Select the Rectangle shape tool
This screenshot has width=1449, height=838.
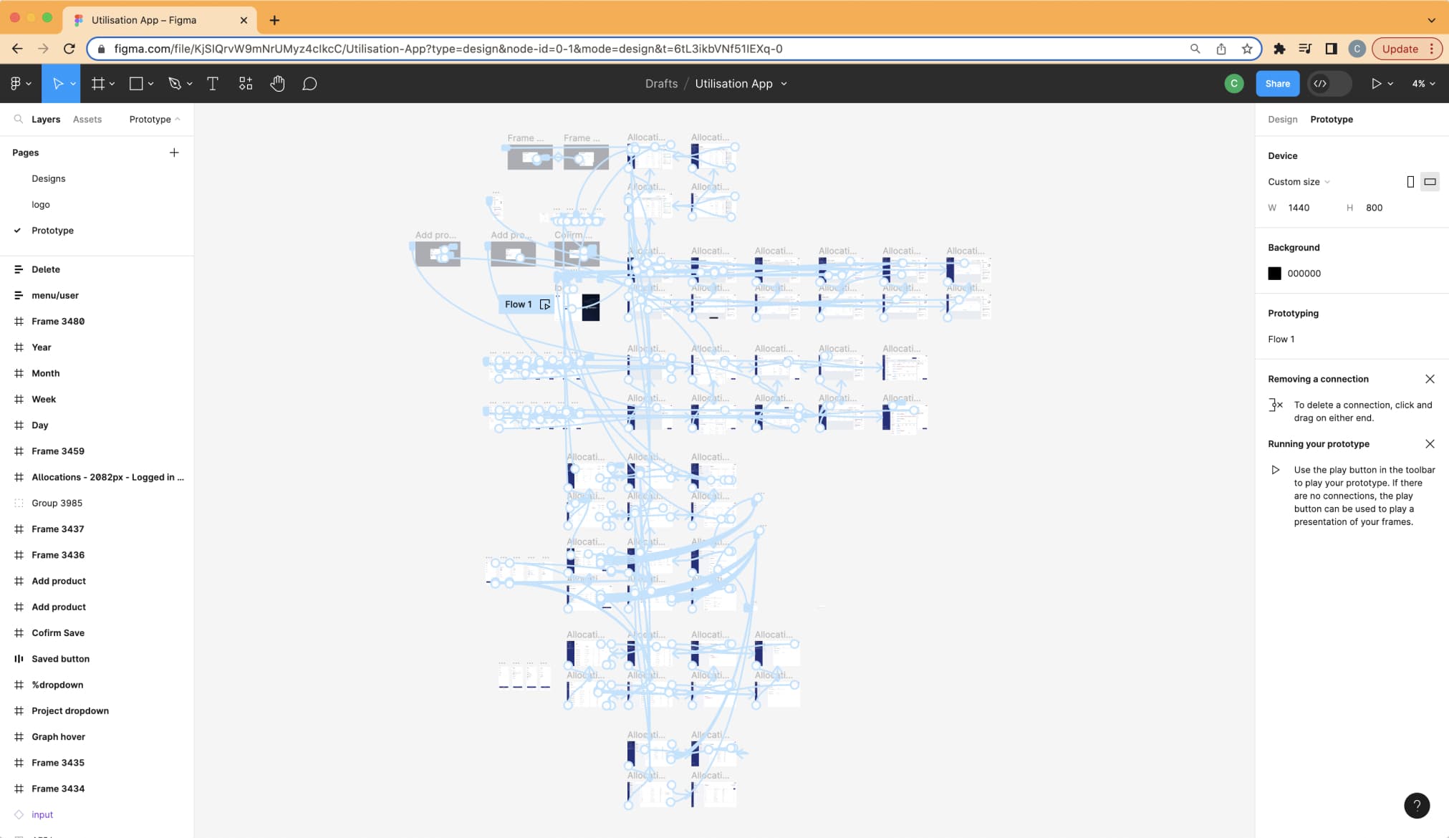(135, 84)
